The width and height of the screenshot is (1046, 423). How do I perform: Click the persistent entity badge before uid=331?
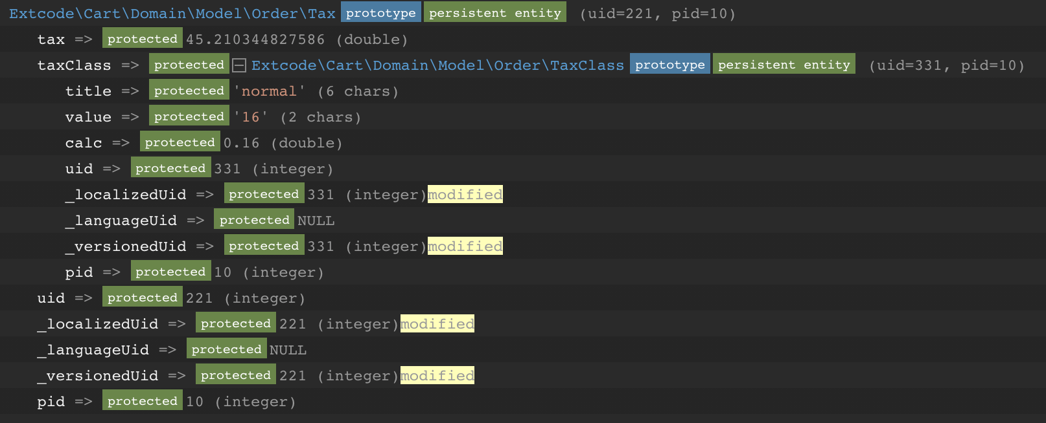[x=784, y=64]
